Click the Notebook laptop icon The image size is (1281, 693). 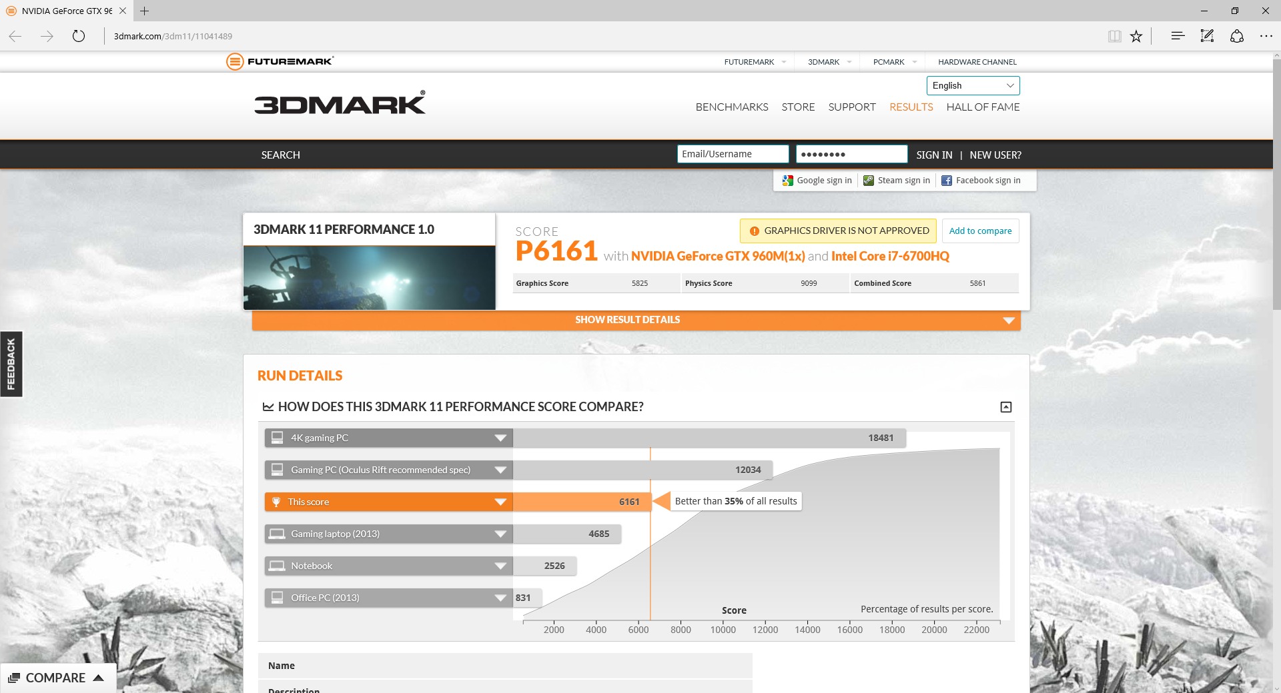[277, 566]
